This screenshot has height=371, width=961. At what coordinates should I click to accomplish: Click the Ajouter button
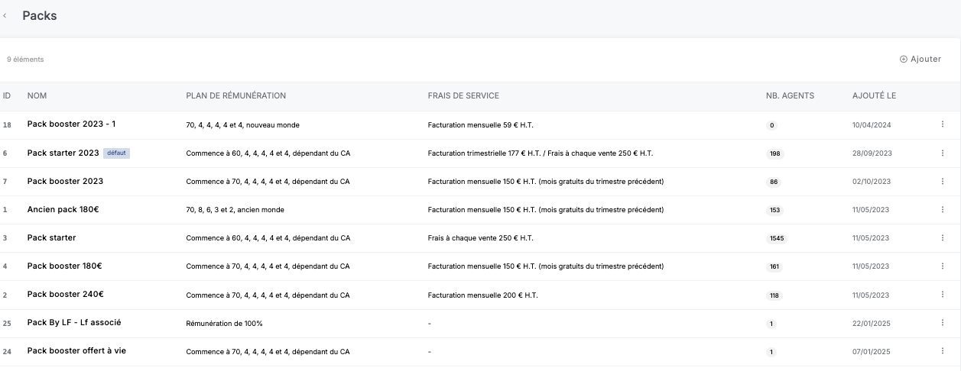pyautogui.click(x=920, y=59)
